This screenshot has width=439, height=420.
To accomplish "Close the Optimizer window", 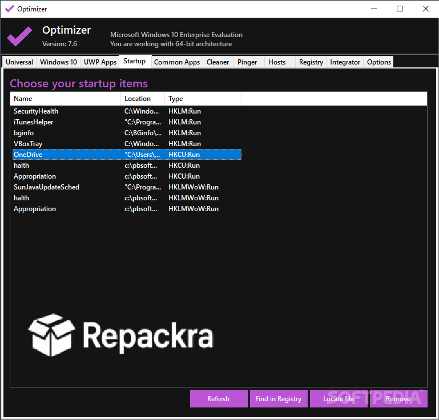I will (425, 9).
